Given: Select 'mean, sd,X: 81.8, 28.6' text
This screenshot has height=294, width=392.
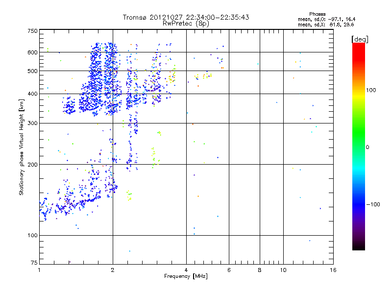Looking at the screenshot, I should coord(326,24).
